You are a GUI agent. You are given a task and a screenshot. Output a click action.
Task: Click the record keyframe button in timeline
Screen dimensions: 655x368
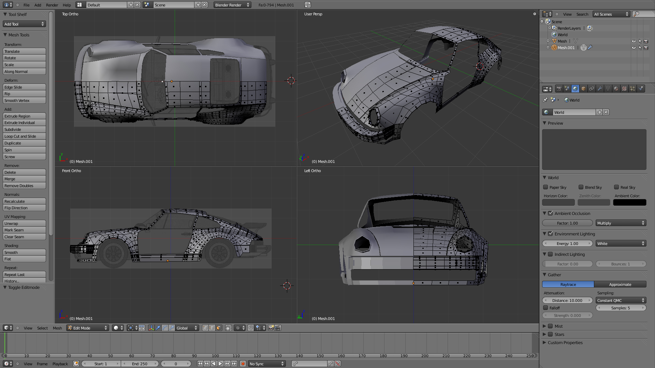click(x=243, y=364)
